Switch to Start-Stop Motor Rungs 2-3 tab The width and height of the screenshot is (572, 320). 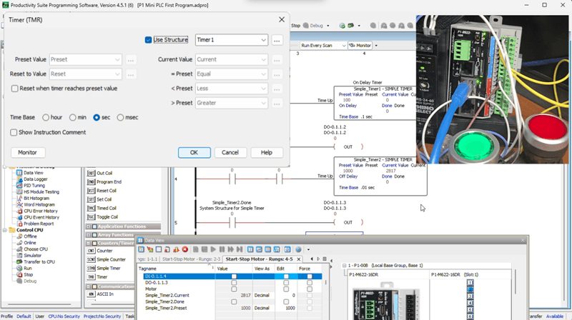click(191, 259)
